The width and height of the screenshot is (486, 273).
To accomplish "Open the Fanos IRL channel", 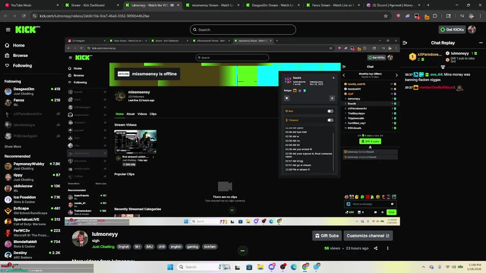I will (x=32, y=102).
